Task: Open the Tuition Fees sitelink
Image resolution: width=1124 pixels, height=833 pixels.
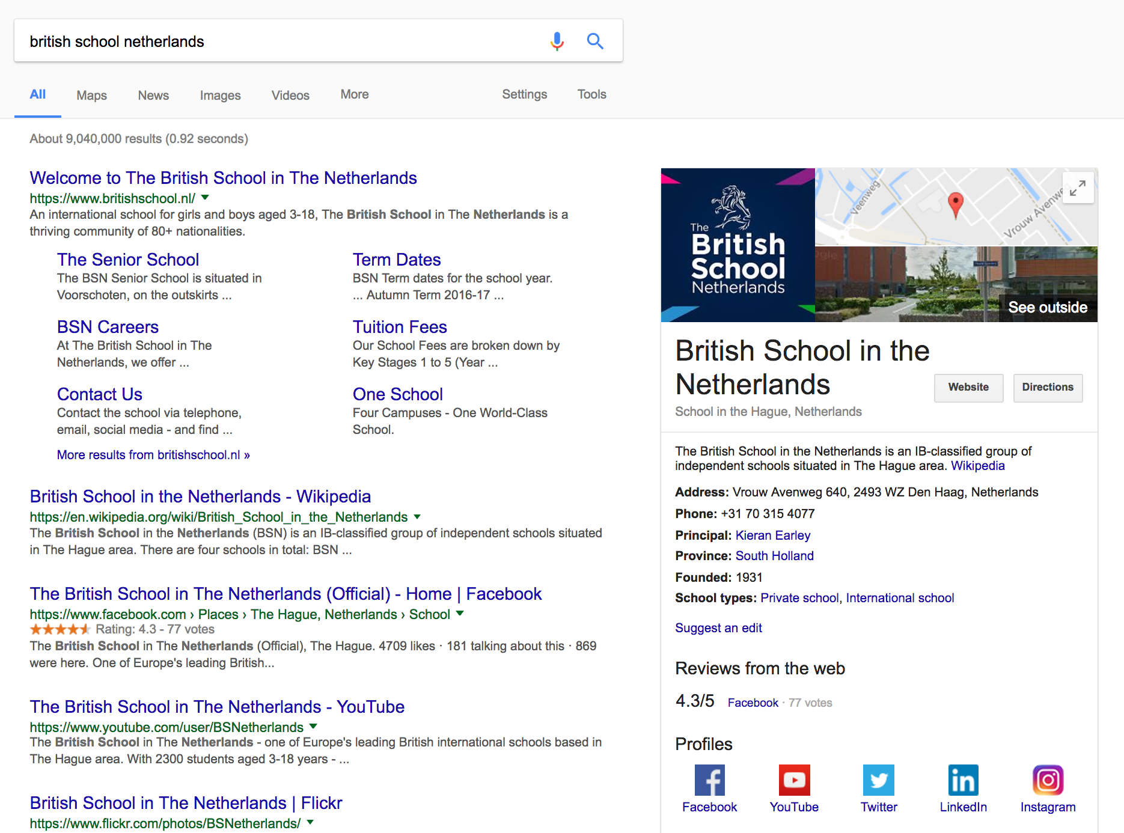Action: coord(400,327)
